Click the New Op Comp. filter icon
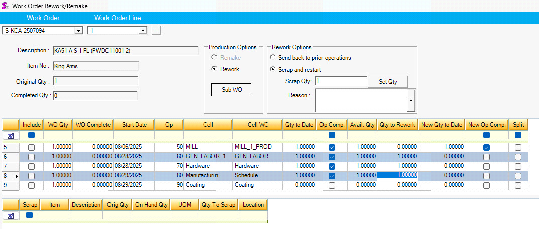Image resolution: width=539 pixels, height=229 pixels. coord(486,135)
